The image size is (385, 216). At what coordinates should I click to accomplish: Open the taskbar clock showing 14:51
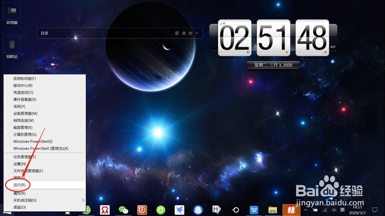pos(357,210)
